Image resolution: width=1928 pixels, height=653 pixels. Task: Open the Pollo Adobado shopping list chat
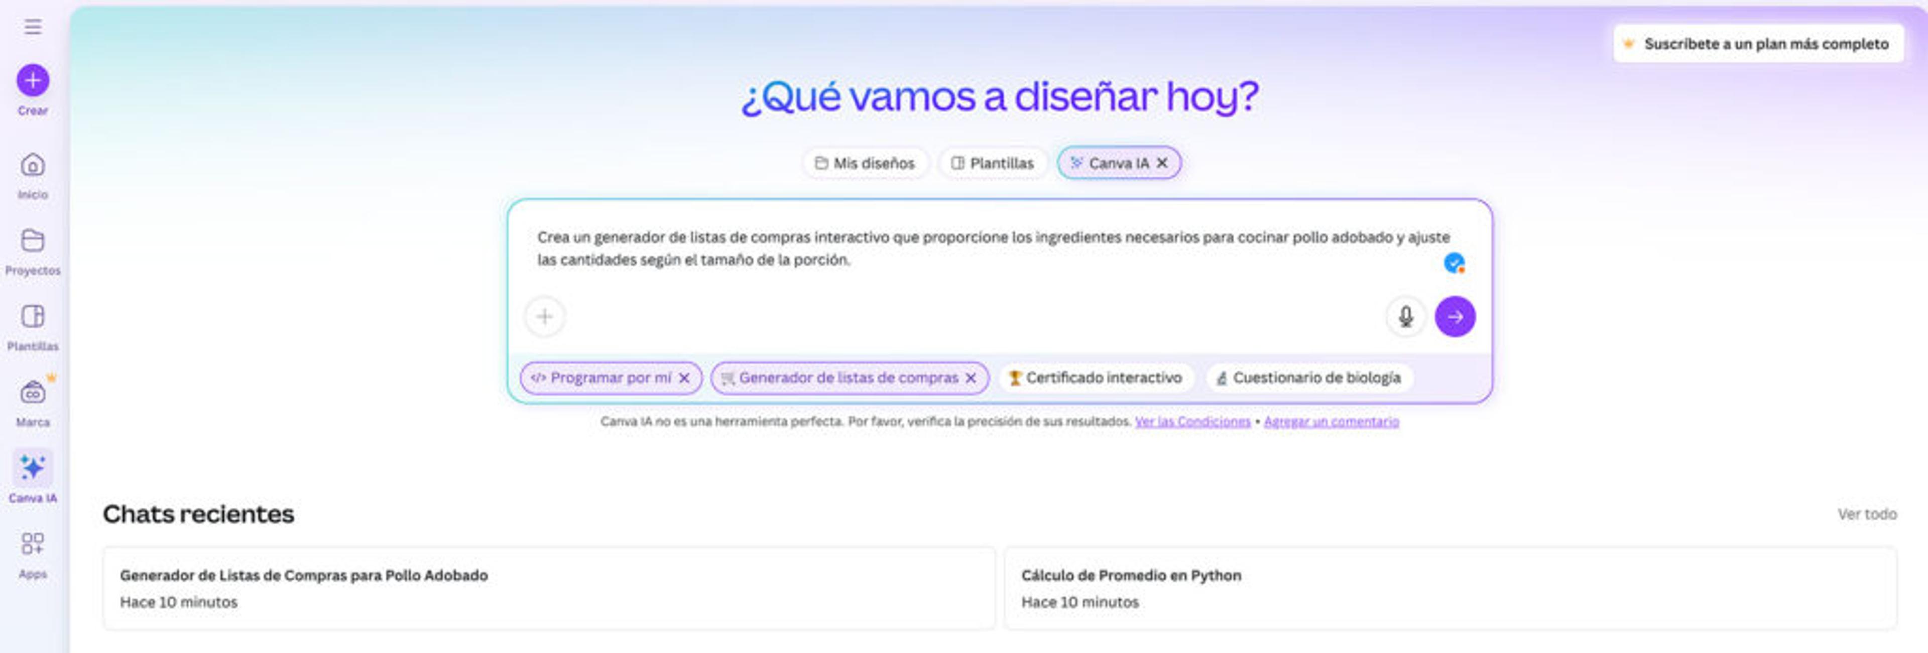549,589
